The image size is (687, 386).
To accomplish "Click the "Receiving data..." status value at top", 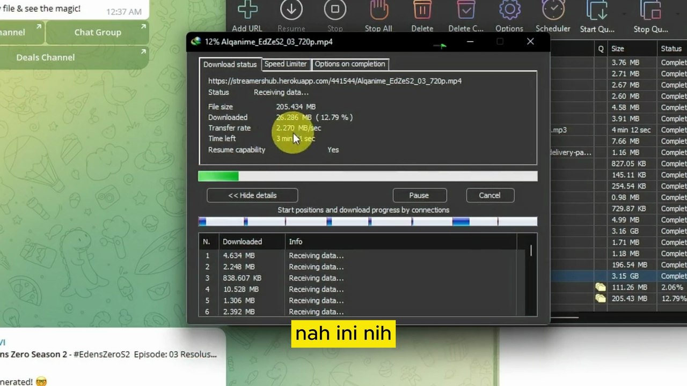I will (281, 92).
